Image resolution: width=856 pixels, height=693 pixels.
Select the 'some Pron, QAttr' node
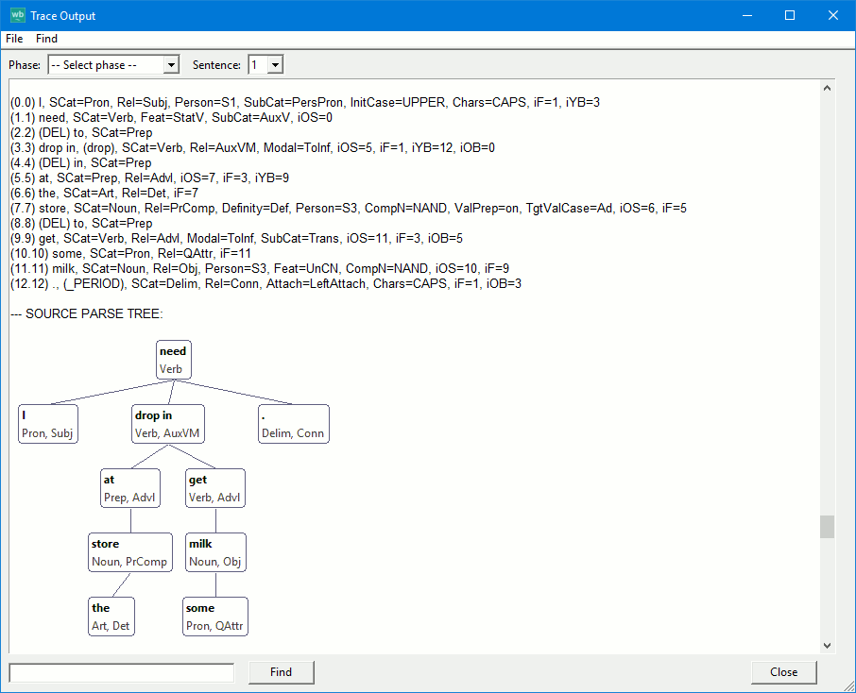pos(215,617)
